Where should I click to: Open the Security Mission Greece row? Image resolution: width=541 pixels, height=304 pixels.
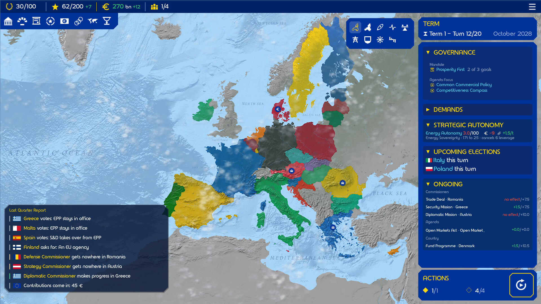pos(477,207)
